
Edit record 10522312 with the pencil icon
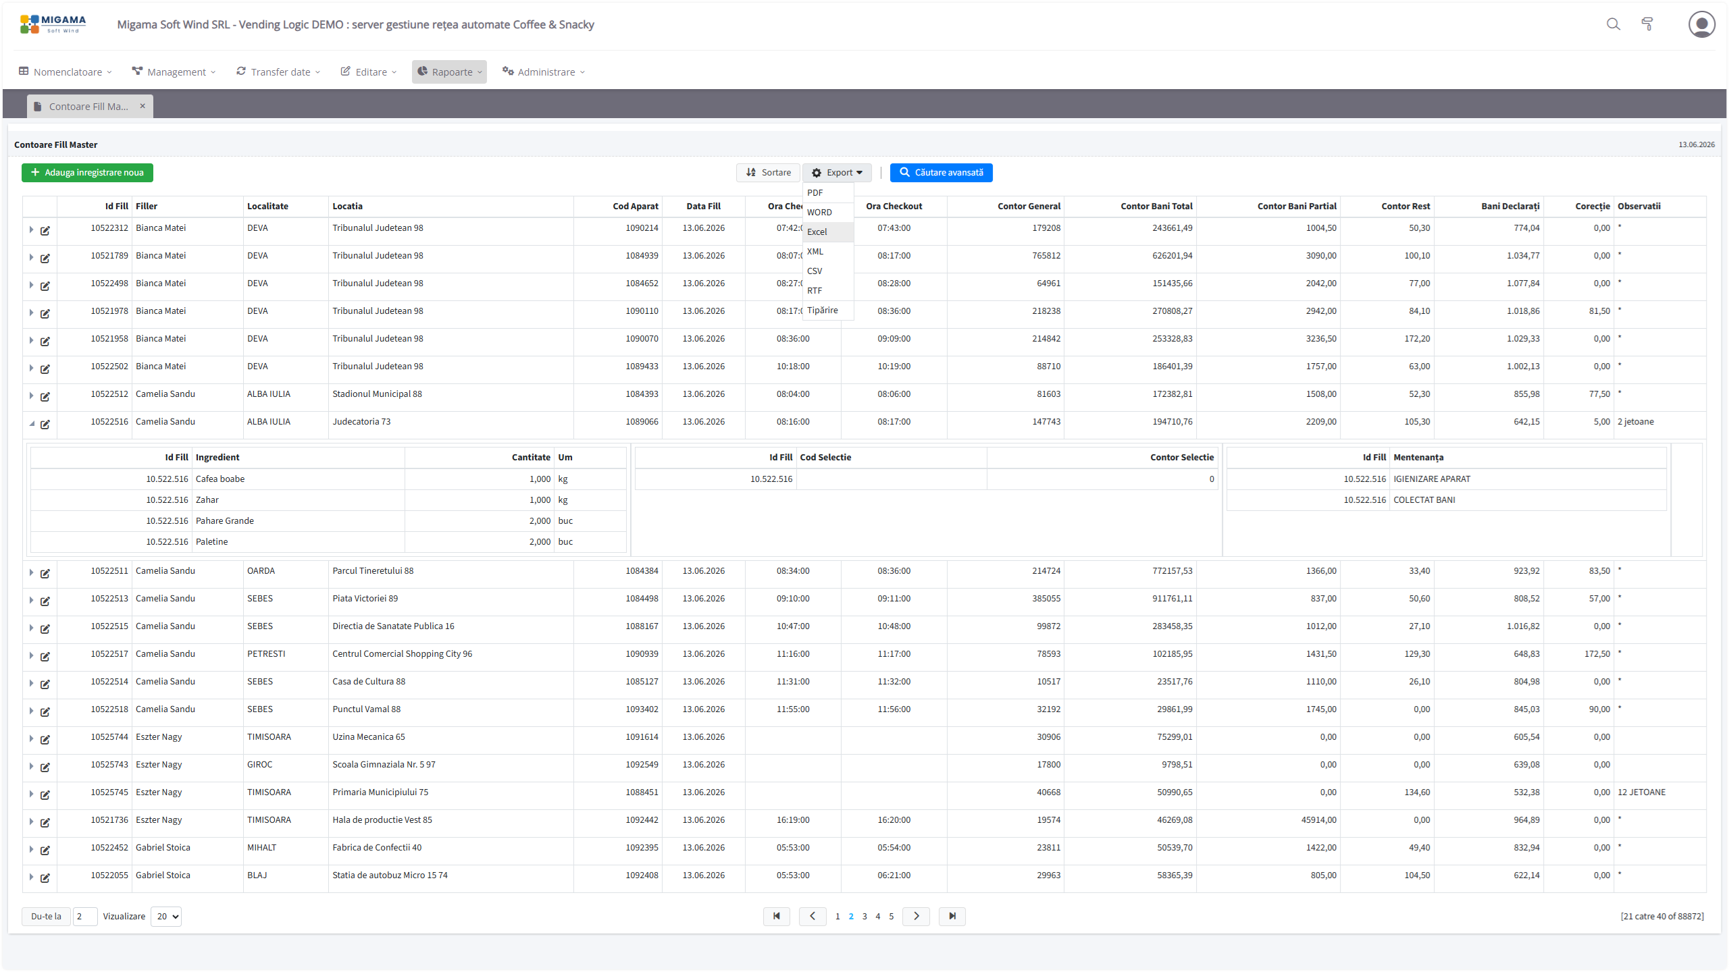pos(45,231)
